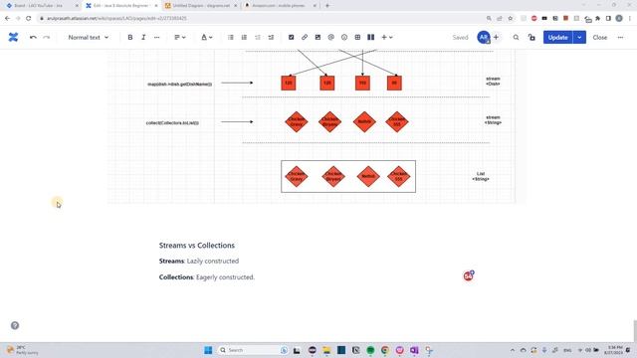637x358 pixels.
Task: Open the Update options dropdown arrow
Action: pyautogui.click(x=579, y=38)
